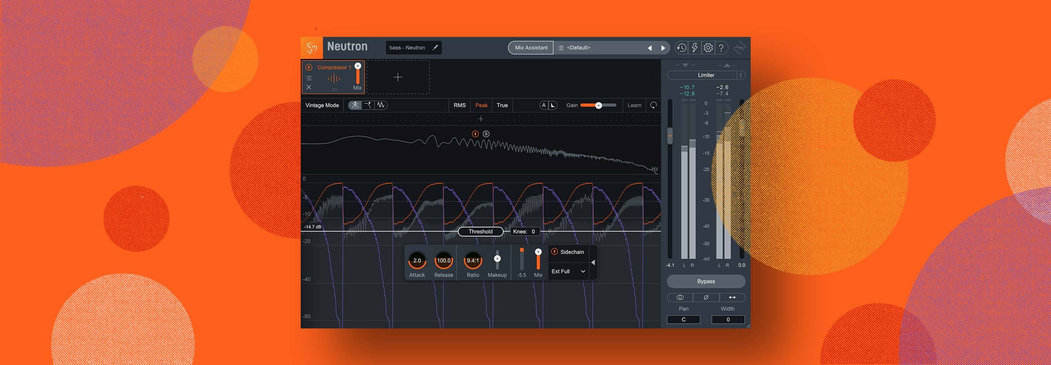Click the Release knob showing 100.0
Screen dimensions: 1051x365
[443, 261]
